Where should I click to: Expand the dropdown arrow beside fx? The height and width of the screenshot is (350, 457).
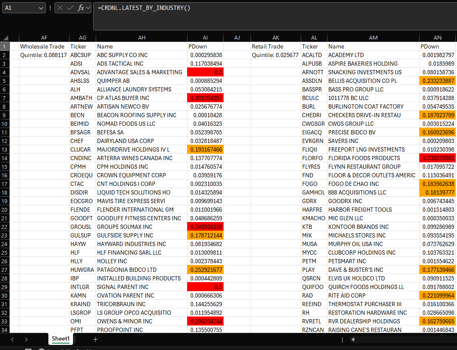[x=88, y=8]
